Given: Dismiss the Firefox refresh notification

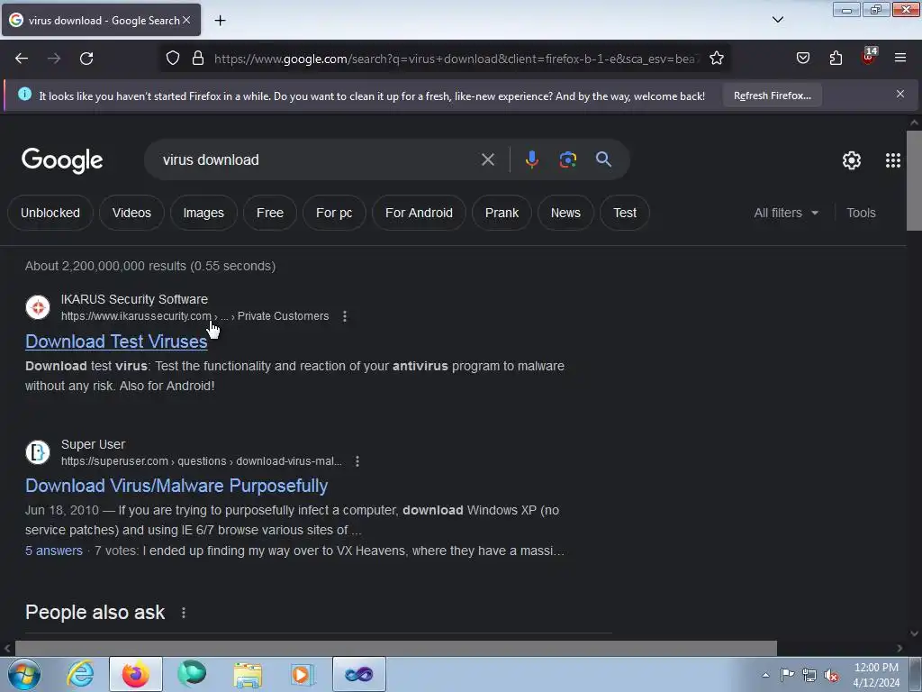Looking at the screenshot, I should click(x=900, y=94).
